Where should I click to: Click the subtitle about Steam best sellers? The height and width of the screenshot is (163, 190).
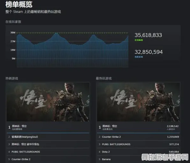33,12
